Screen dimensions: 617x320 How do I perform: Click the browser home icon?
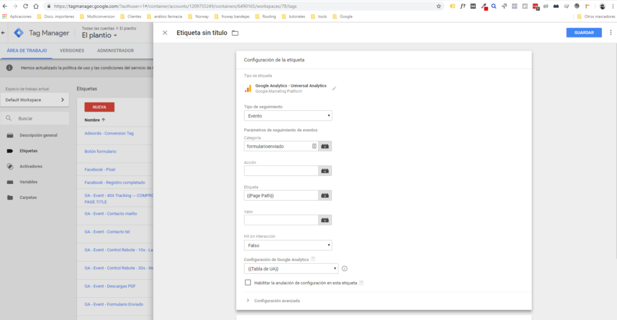click(36, 6)
